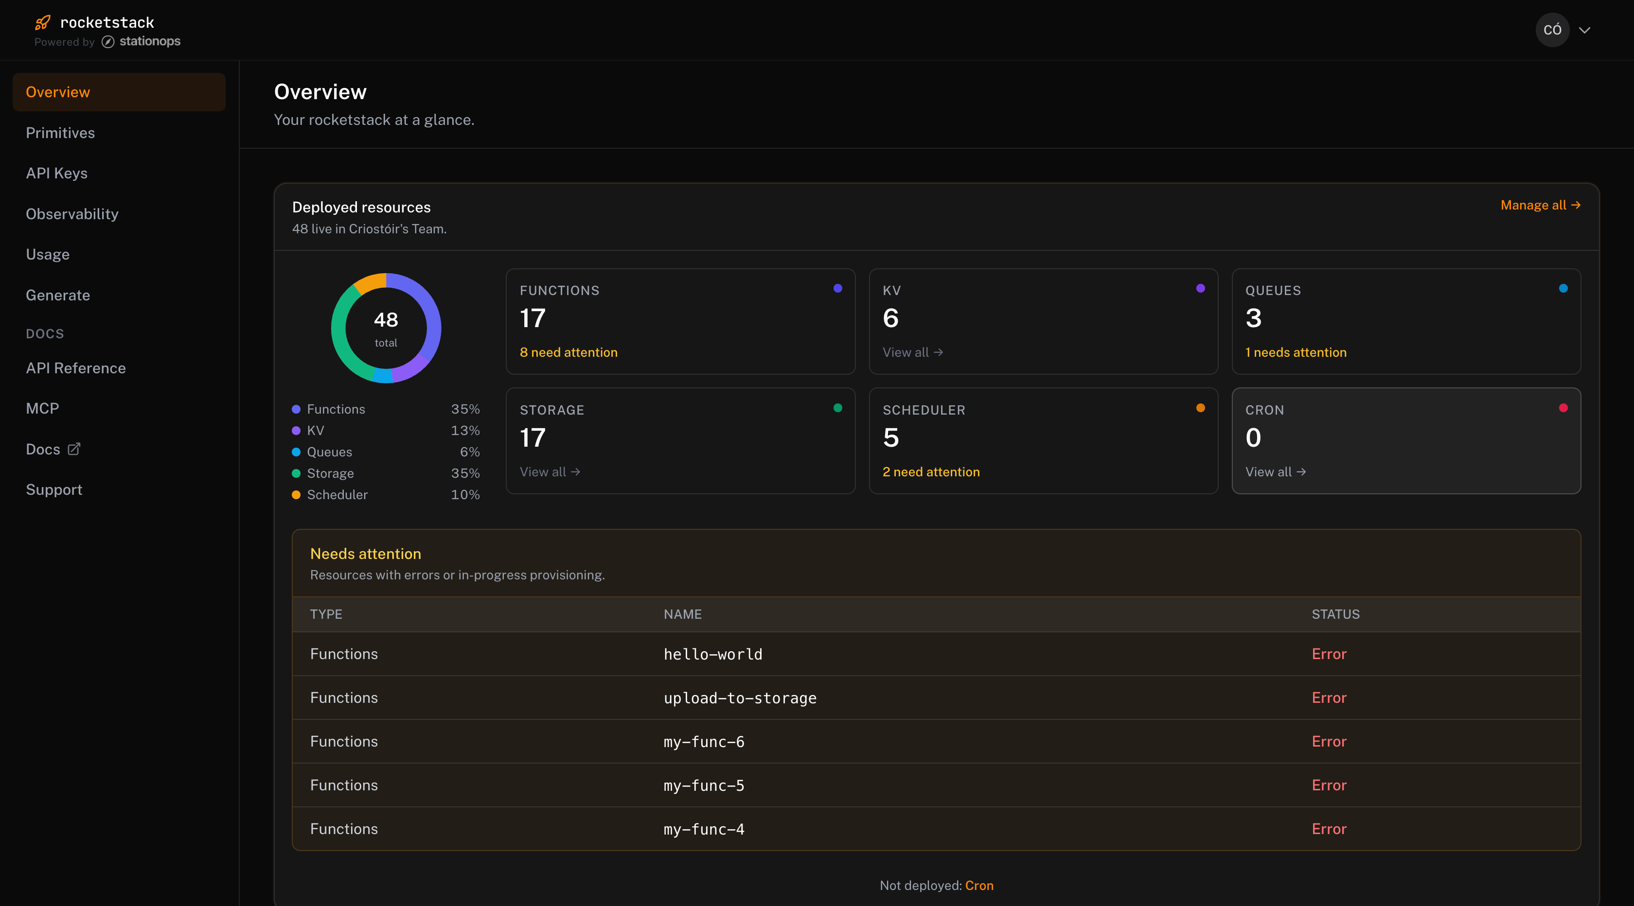This screenshot has height=906, width=1634.
Task: Click '1 needs attention' on Queues card
Action: click(x=1296, y=352)
